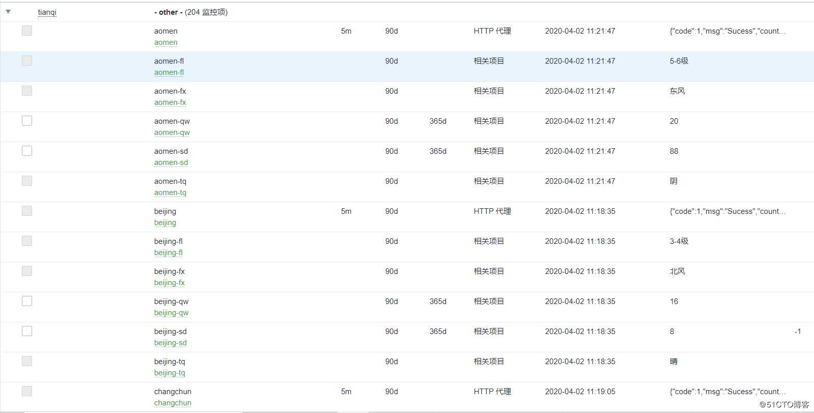The width and height of the screenshot is (814, 413).
Task: Click the value 5-6级 for aomen-fl
Action: coord(679,61)
